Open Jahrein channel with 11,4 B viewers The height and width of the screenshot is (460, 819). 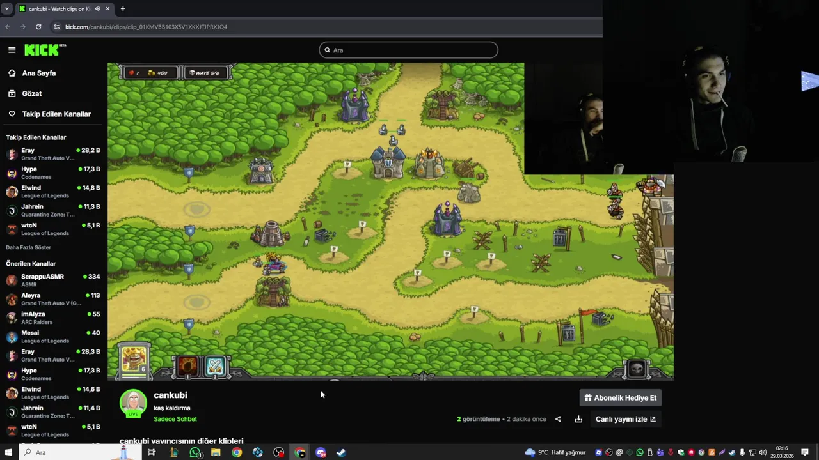pos(52,411)
